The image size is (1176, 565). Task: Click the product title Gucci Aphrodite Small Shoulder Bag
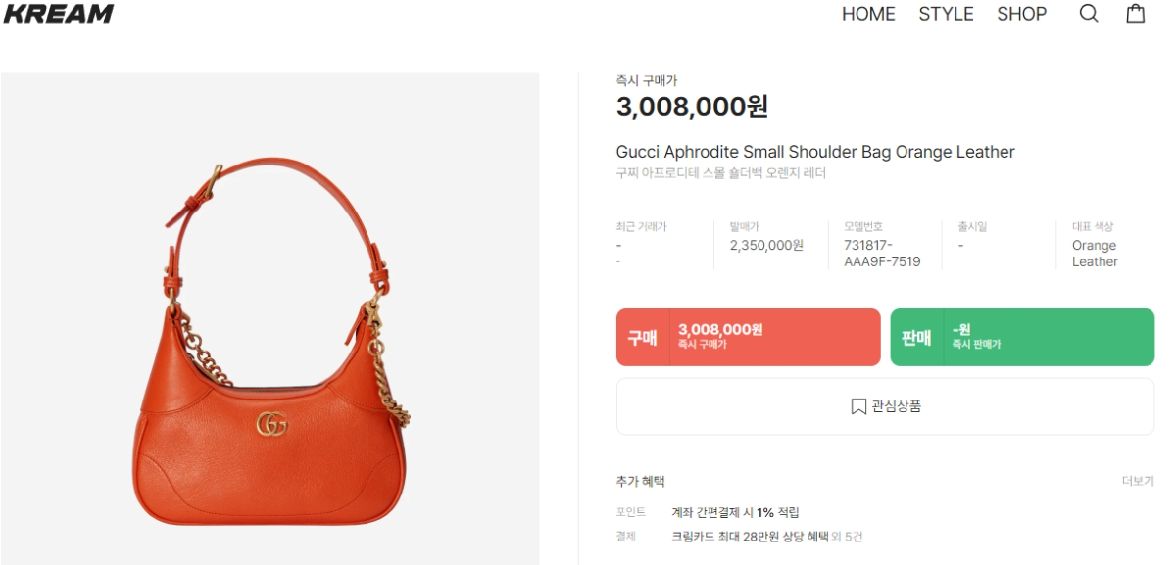click(x=815, y=152)
